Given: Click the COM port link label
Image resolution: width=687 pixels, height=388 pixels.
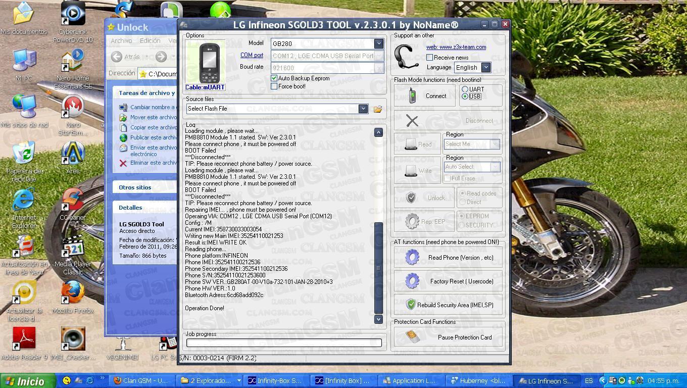Looking at the screenshot, I should (x=252, y=55).
